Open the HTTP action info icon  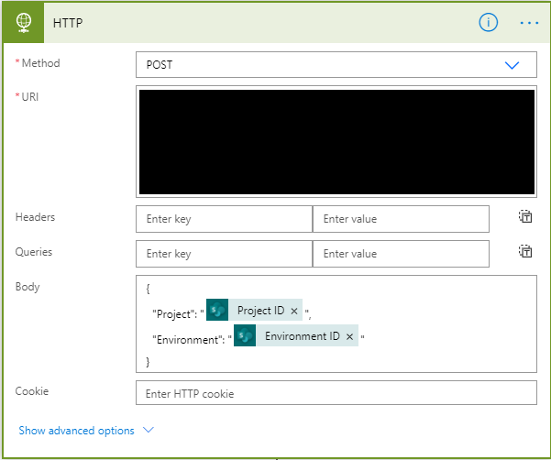tap(489, 23)
